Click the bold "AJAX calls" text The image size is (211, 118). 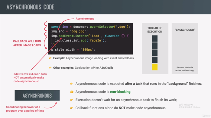click(x=106, y=68)
